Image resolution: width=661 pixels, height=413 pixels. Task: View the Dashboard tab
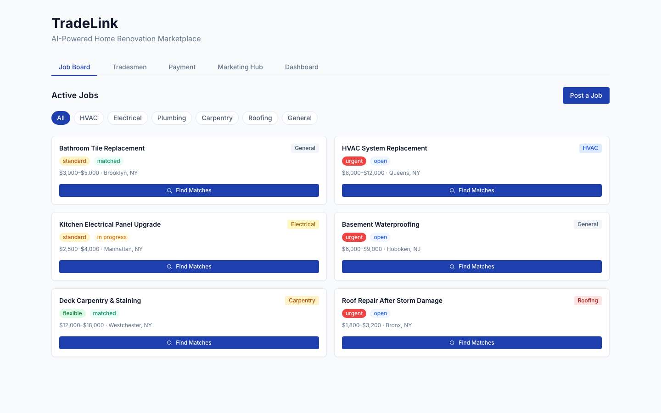coord(302,67)
